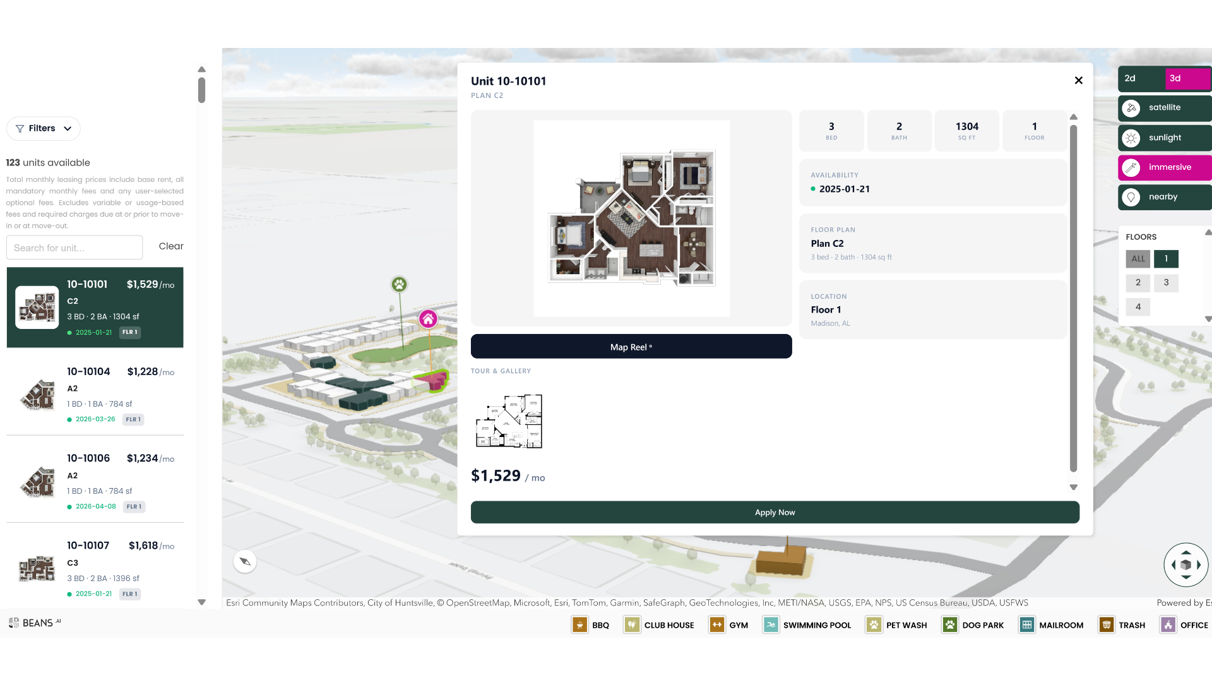1212x682 pixels.
Task: Toggle the satellite layer
Action: click(1165, 108)
